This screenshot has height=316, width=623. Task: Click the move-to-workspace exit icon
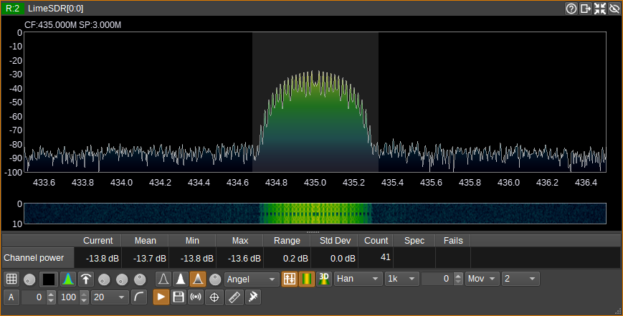586,9
